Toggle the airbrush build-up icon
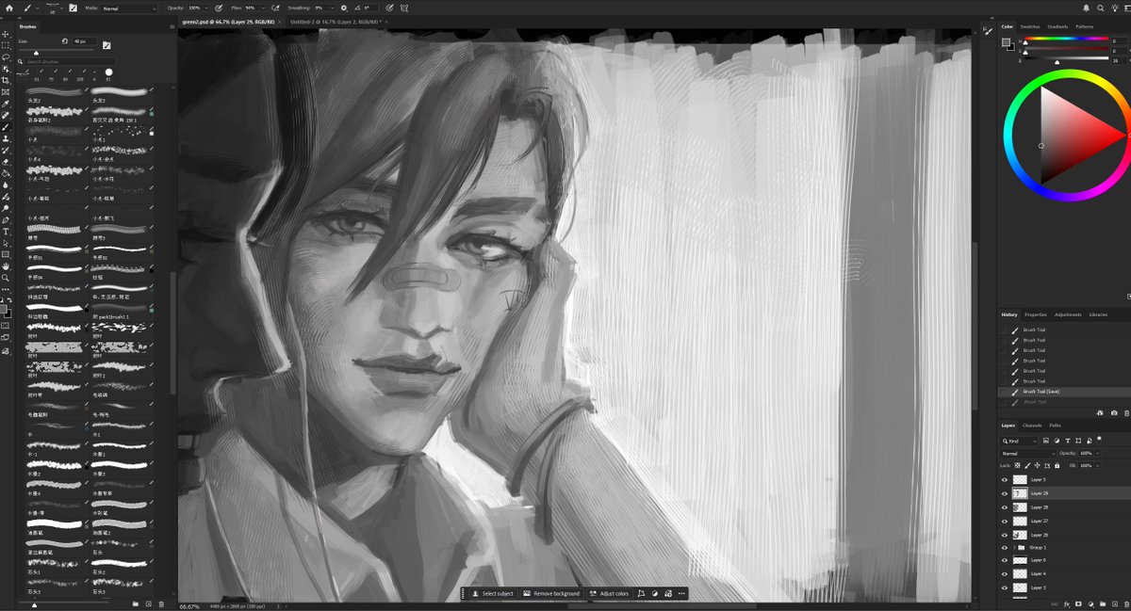Image resolution: width=1131 pixels, height=611 pixels. (x=275, y=8)
